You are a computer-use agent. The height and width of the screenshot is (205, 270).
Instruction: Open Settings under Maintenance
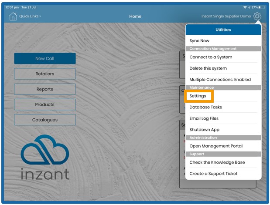tap(223, 96)
